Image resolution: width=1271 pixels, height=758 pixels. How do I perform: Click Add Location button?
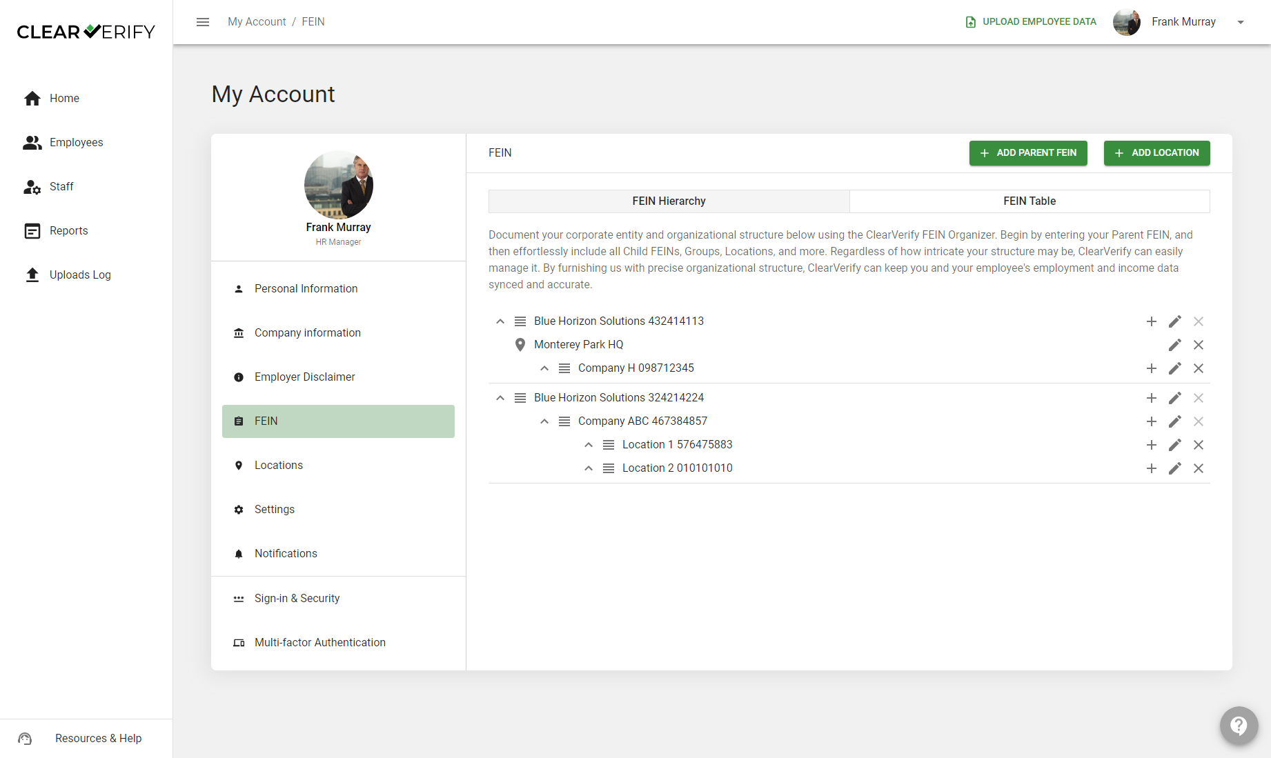point(1157,153)
